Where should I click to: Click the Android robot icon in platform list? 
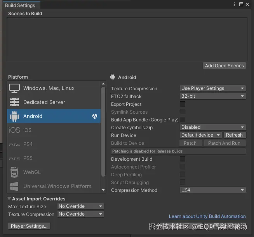[14, 116]
